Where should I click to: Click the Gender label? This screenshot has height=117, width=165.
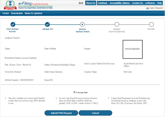click(87, 49)
